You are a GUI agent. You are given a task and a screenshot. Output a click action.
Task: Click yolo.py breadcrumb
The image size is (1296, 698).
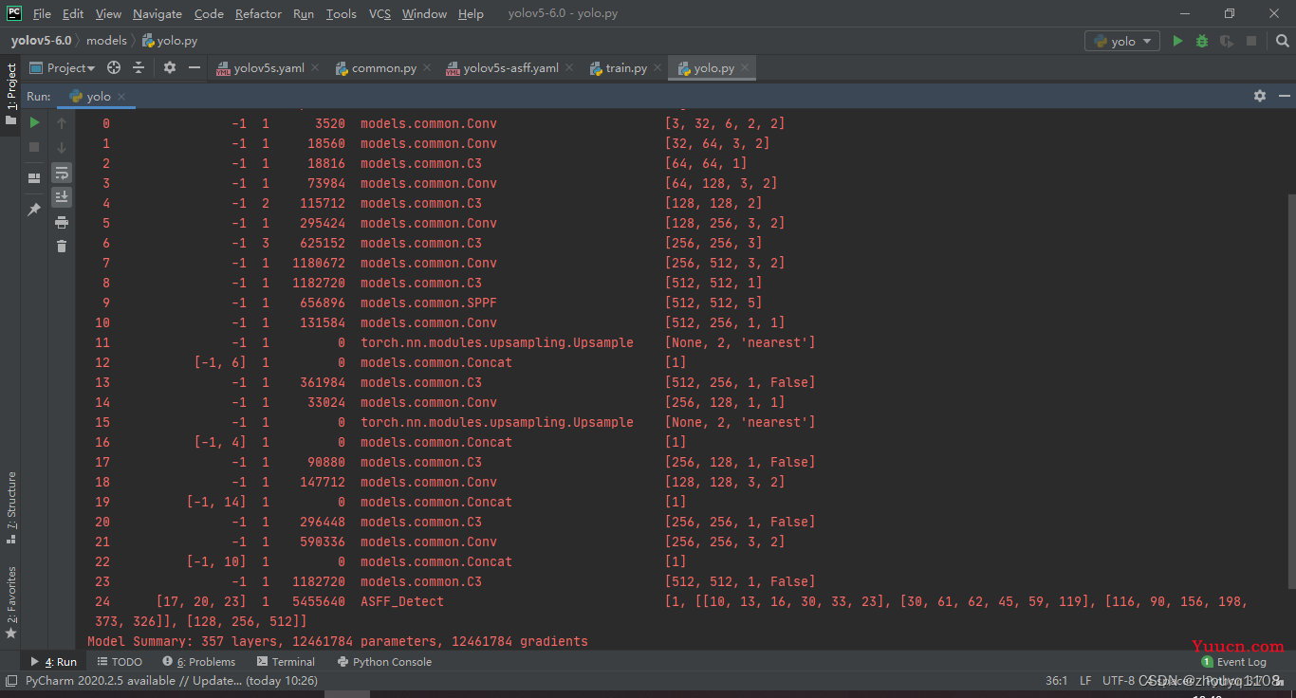pyautogui.click(x=170, y=41)
